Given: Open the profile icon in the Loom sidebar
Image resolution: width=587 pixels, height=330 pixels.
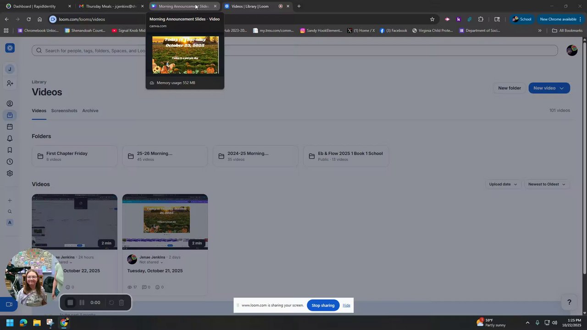Looking at the screenshot, I should click(10, 104).
